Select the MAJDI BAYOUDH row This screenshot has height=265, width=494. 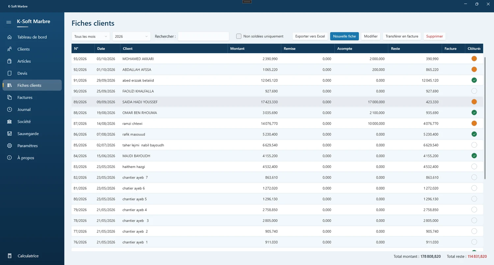[277, 156]
